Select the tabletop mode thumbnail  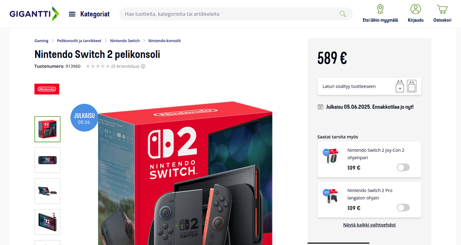click(x=47, y=191)
